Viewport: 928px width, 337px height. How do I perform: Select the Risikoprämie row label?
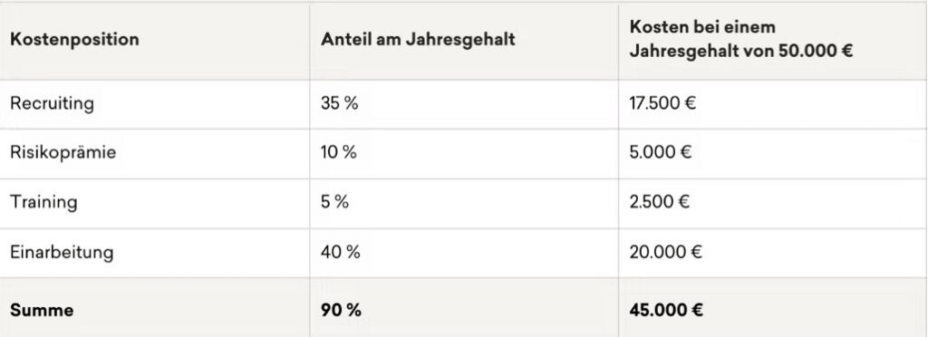pyautogui.click(x=63, y=152)
